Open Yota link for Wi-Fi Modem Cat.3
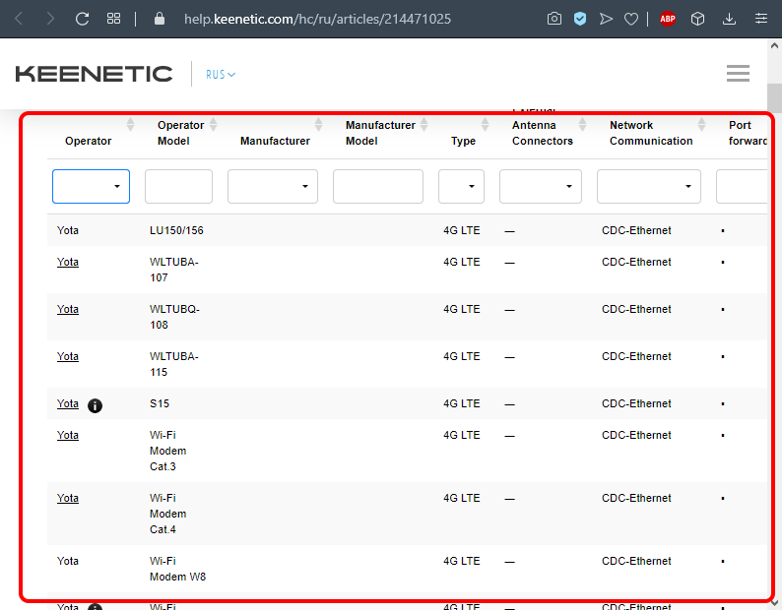This screenshot has width=782, height=610. [68, 436]
